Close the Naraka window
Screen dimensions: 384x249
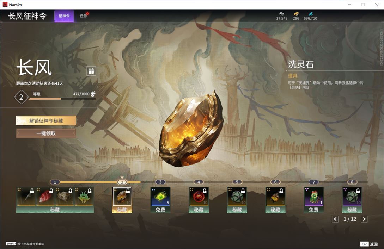(377, 5)
